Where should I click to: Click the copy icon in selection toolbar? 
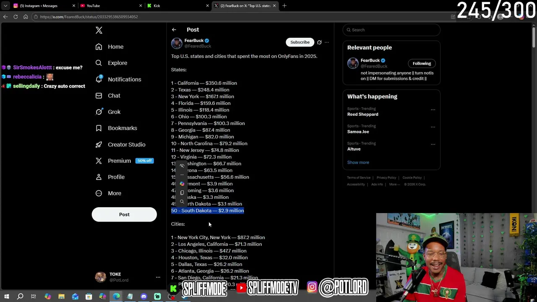[x=182, y=193]
